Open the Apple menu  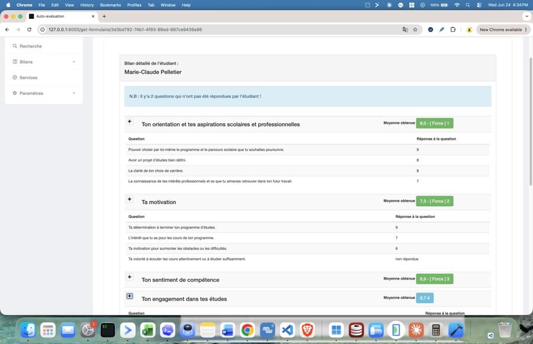(x=8, y=5)
